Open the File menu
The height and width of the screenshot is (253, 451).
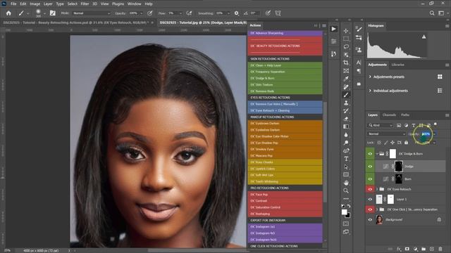coord(13,4)
